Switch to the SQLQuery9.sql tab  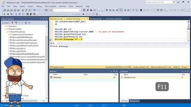click(x=106, y=19)
